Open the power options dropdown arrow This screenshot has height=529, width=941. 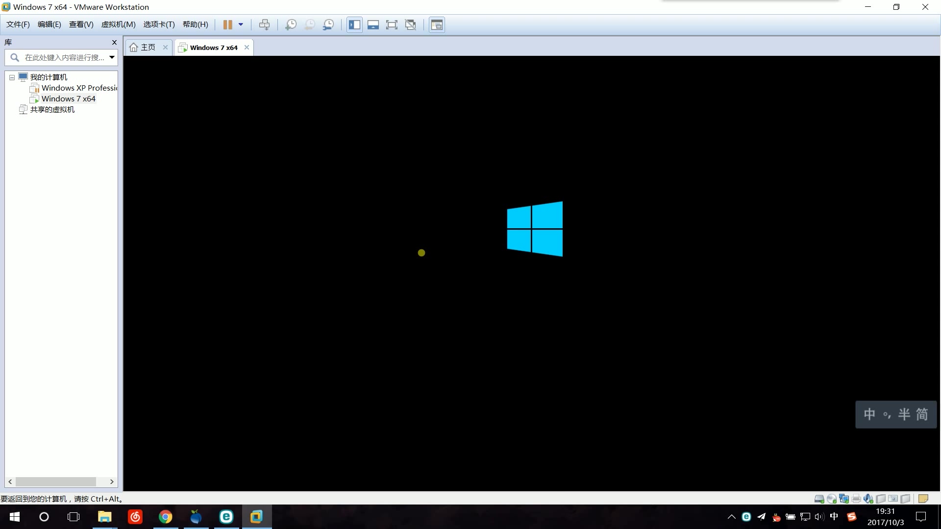click(241, 24)
